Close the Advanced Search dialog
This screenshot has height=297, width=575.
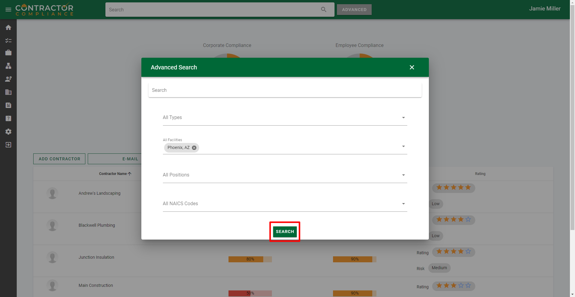coord(412,67)
